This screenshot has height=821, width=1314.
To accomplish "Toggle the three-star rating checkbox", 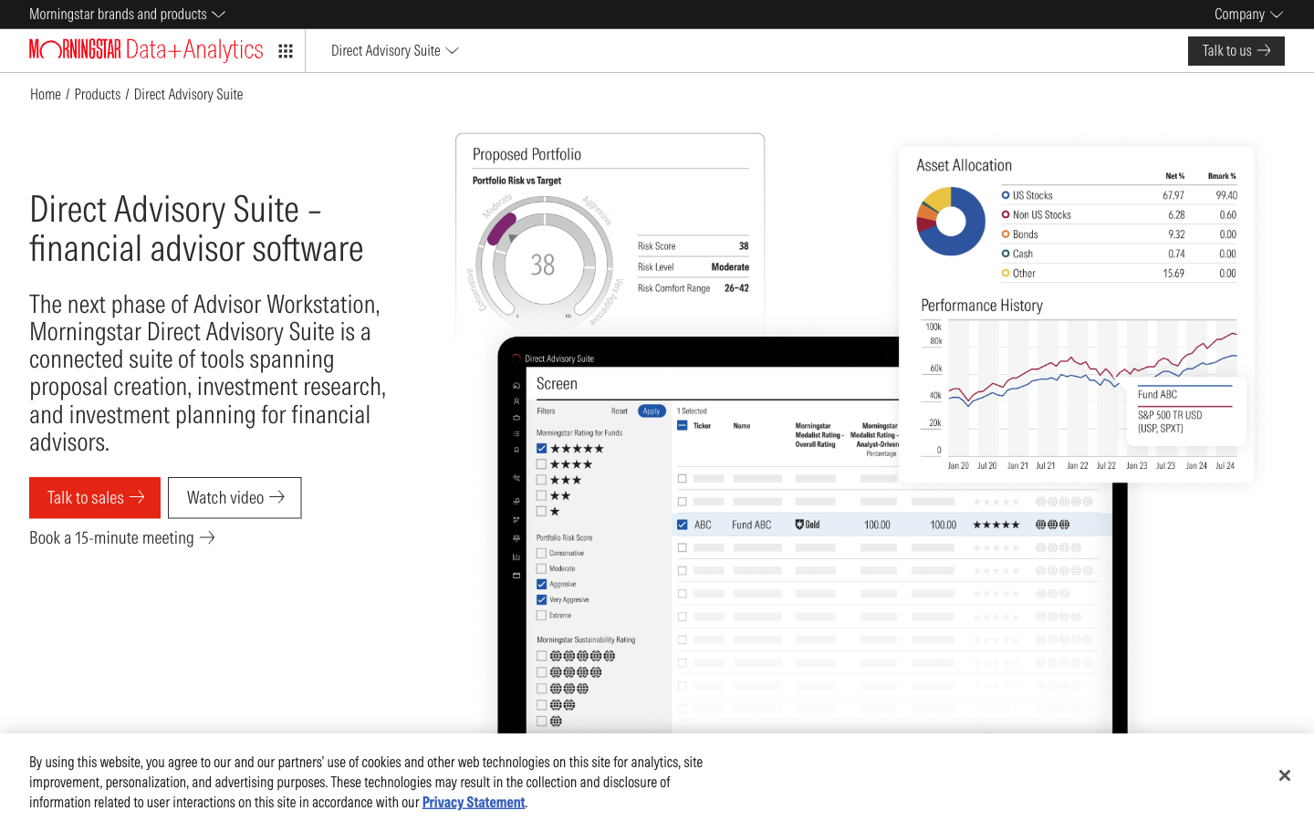I will (x=541, y=480).
